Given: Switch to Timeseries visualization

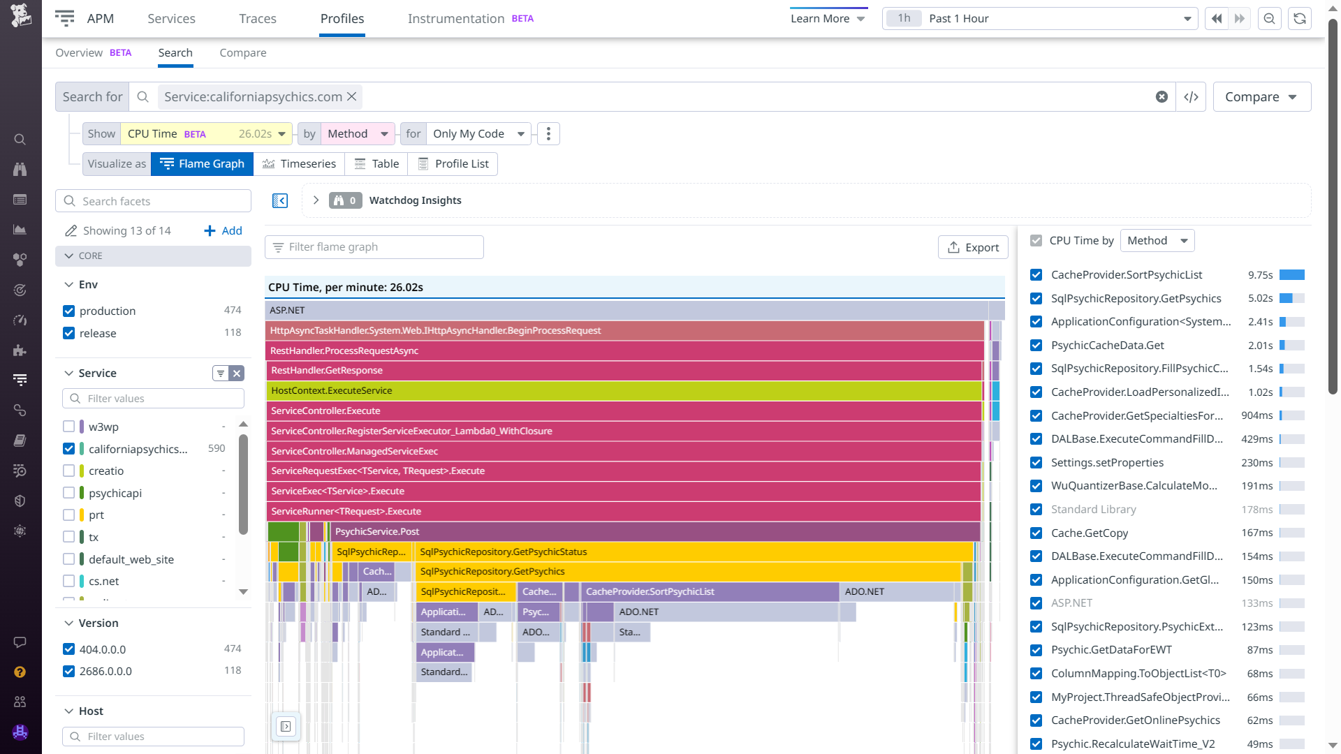Looking at the screenshot, I should (x=299, y=164).
